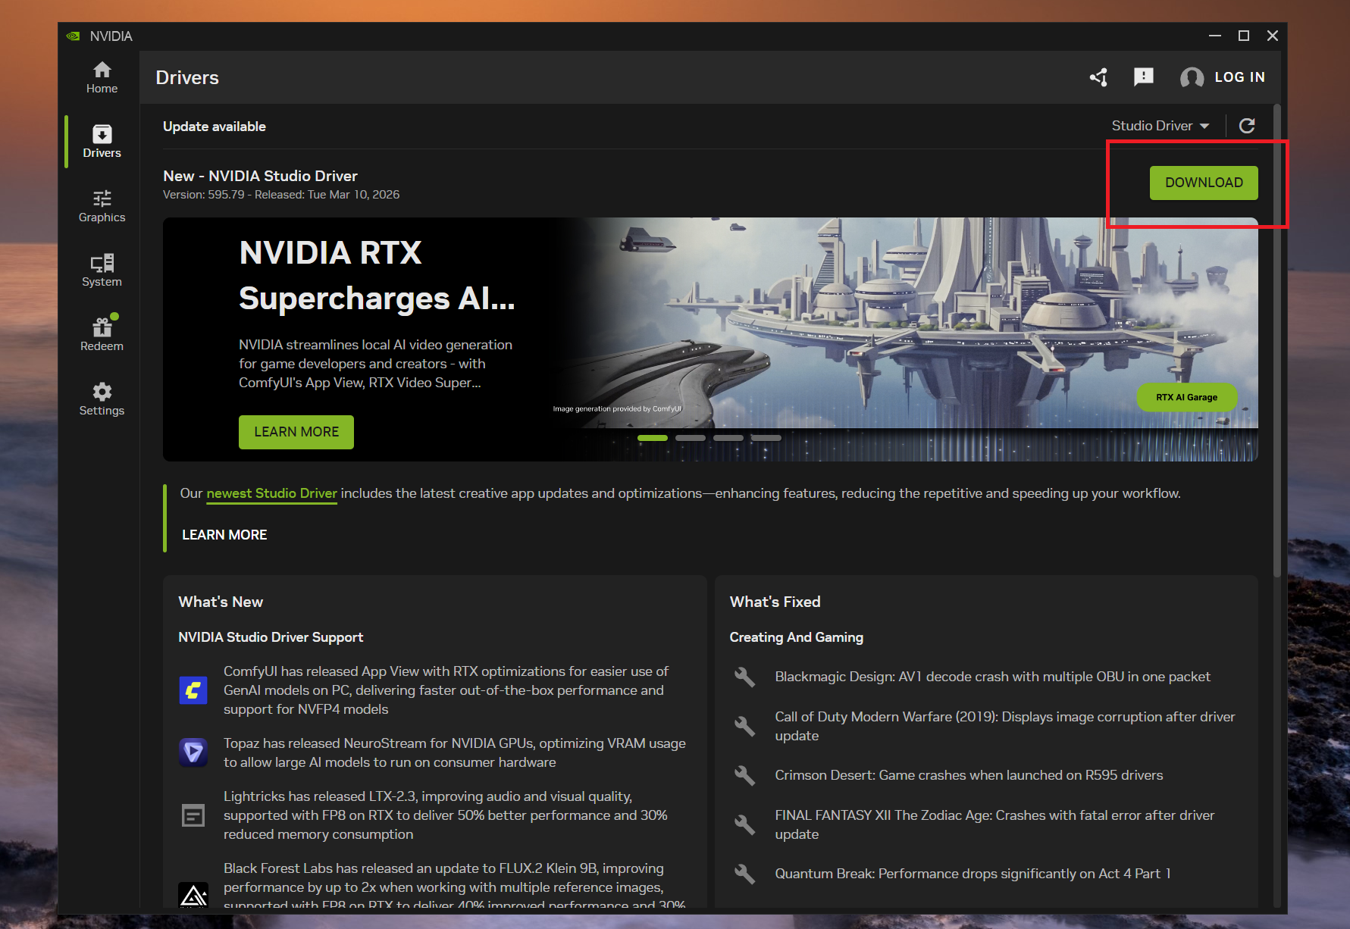
Task: Click the share icon in header
Action: pyautogui.click(x=1099, y=77)
